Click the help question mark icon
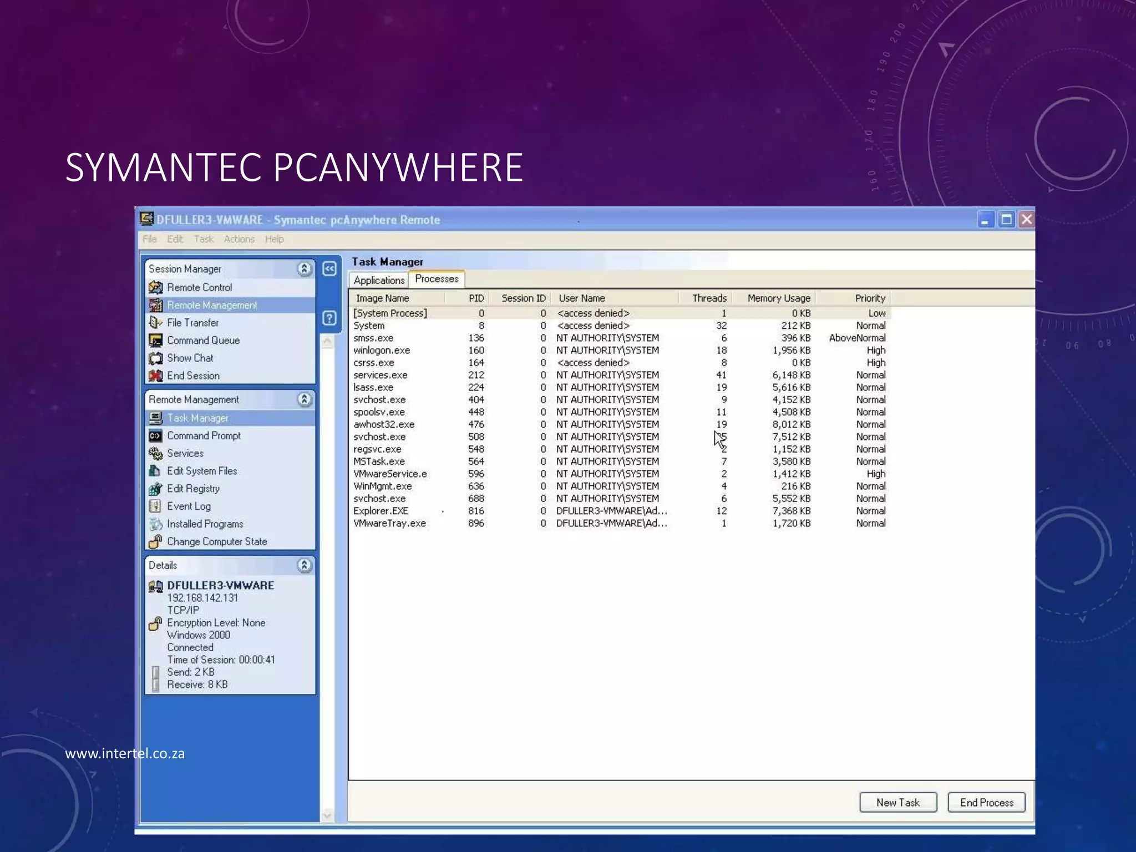The image size is (1136, 852). point(329,318)
